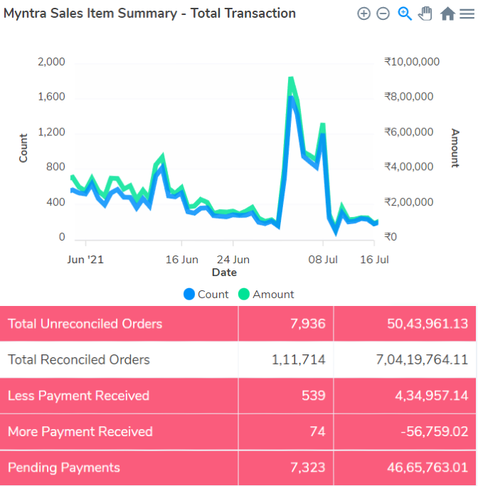Toggle the Amount series in legend

pyautogui.click(x=266, y=294)
